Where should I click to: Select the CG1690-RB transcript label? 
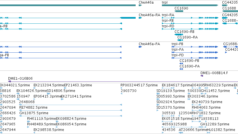[184, 32]
